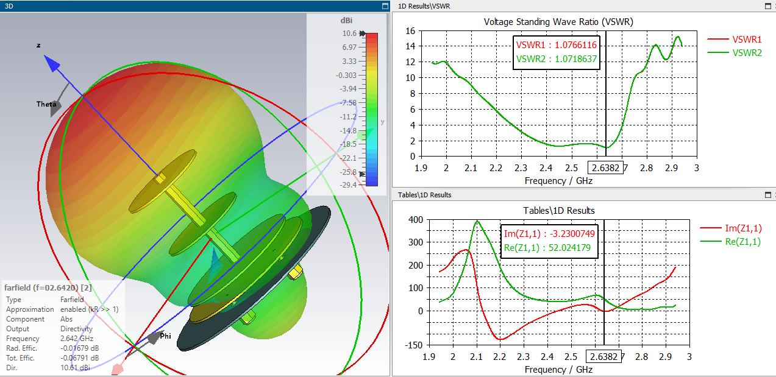Click the Theta axis label in 3D view

coord(46,104)
